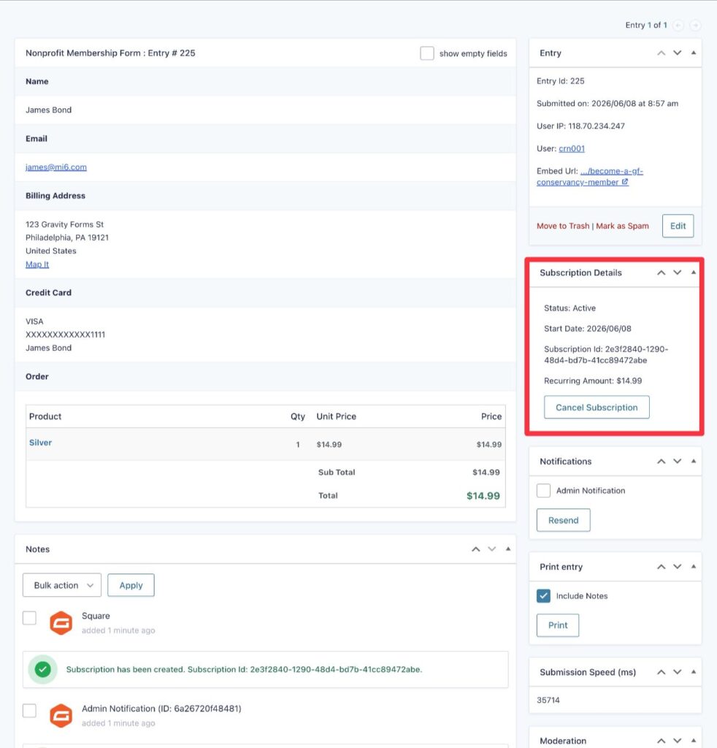Move Notifications panel down
Image resolution: width=717 pixels, height=748 pixels.
click(x=678, y=462)
